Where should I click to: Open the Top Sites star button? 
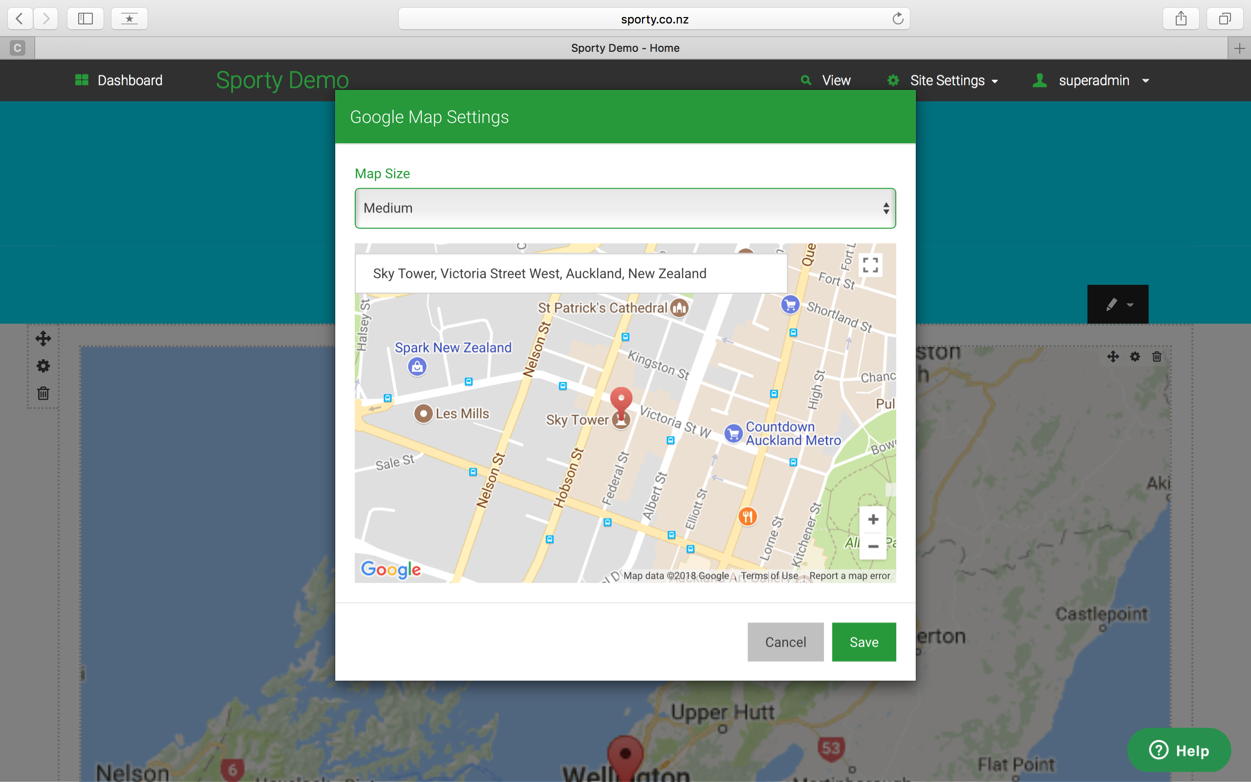[129, 19]
